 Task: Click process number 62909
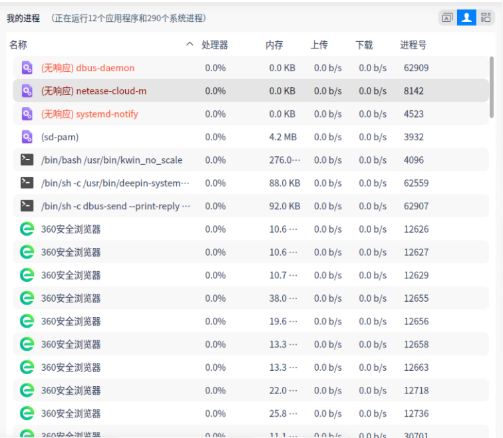click(x=416, y=68)
